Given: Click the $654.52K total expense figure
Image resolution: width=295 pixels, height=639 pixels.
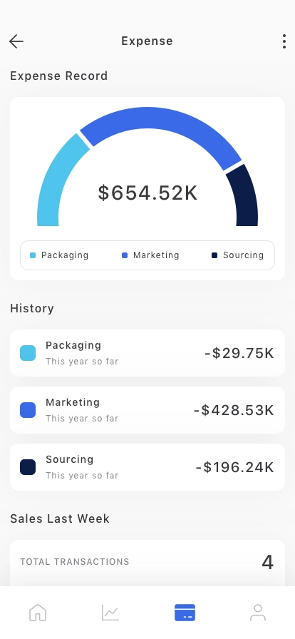Looking at the screenshot, I should pyautogui.click(x=147, y=193).
